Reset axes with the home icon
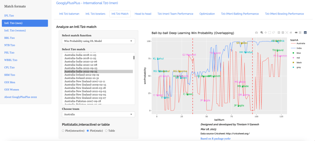The width and height of the screenshot is (315, 141). (x=291, y=32)
